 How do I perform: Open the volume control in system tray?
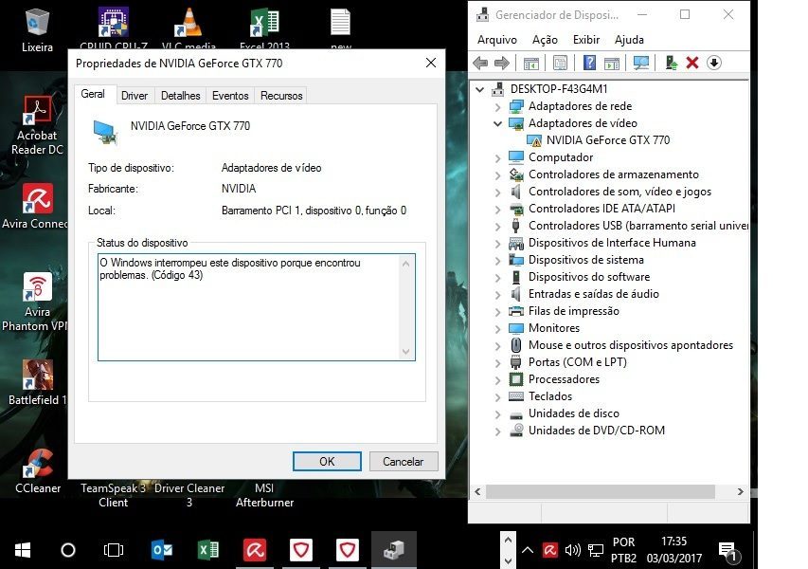[x=572, y=550]
